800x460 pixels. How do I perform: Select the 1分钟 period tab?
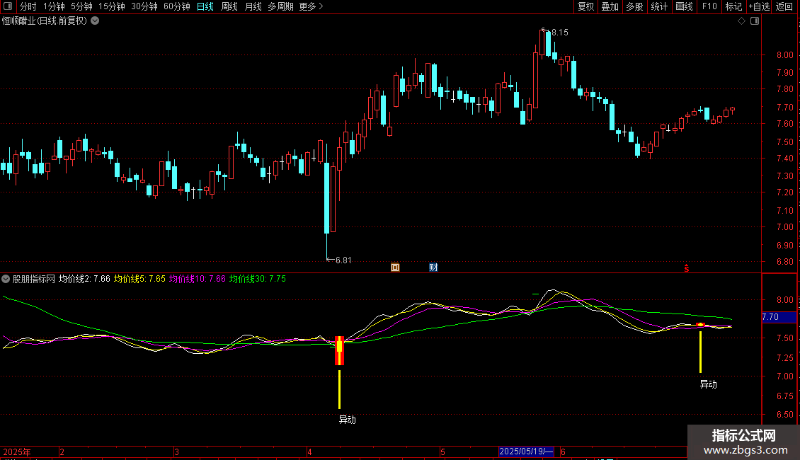[x=54, y=6]
